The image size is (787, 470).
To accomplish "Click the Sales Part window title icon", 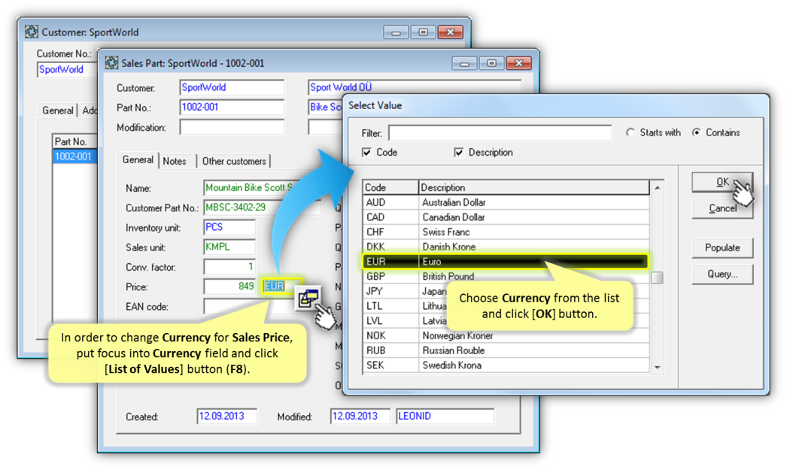I will pos(111,63).
